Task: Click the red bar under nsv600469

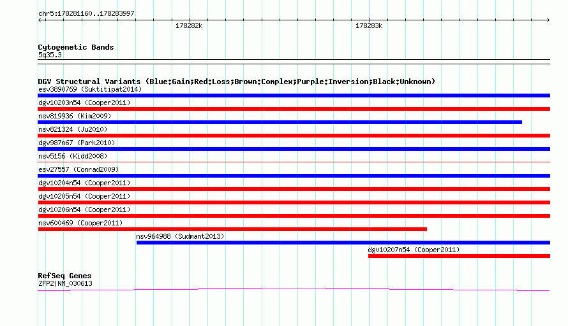Action: click(x=232, y=229)
